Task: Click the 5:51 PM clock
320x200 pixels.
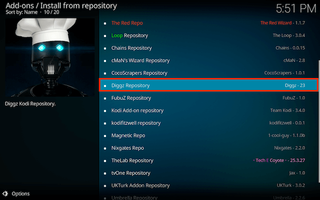Action: click(x=296, y=9)
